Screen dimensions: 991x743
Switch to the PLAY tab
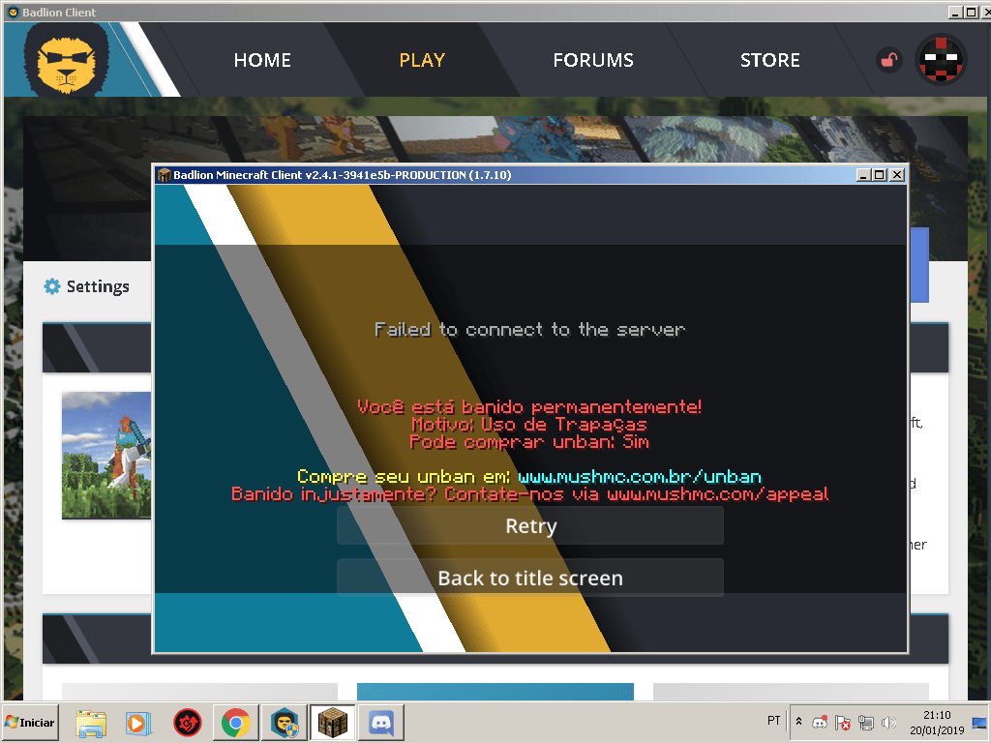pos(422,60)
